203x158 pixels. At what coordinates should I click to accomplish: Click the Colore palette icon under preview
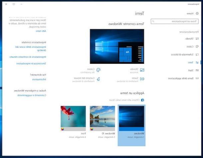coord(99,70)
